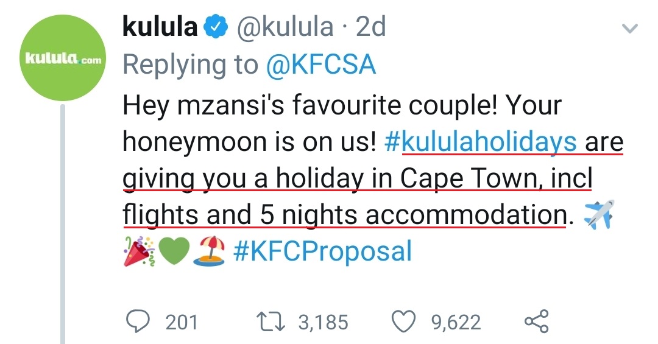This screenshot has height=344, width=658.
Task: Click the @kulula handle
Action: click(x=285, y=27)
